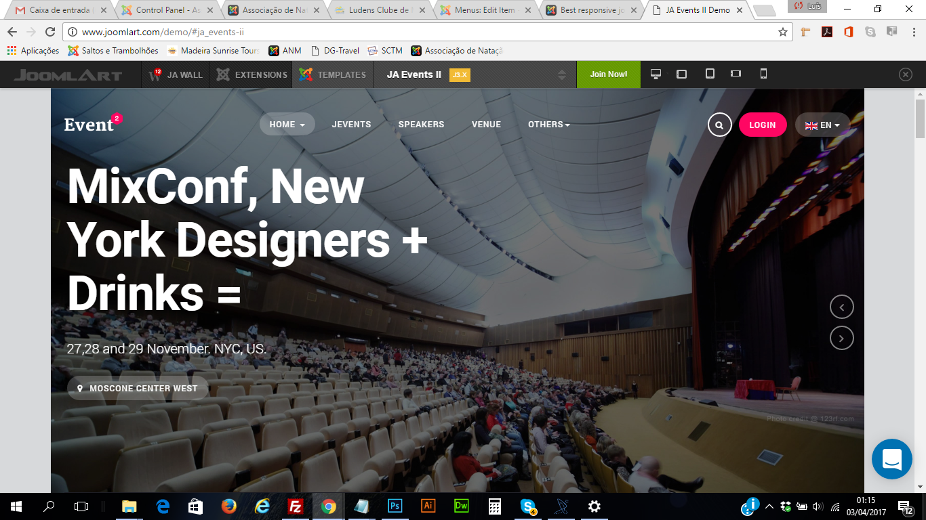Bookmark this page with the star
This screenshot has width=926, height=520.
click(783, 32)
